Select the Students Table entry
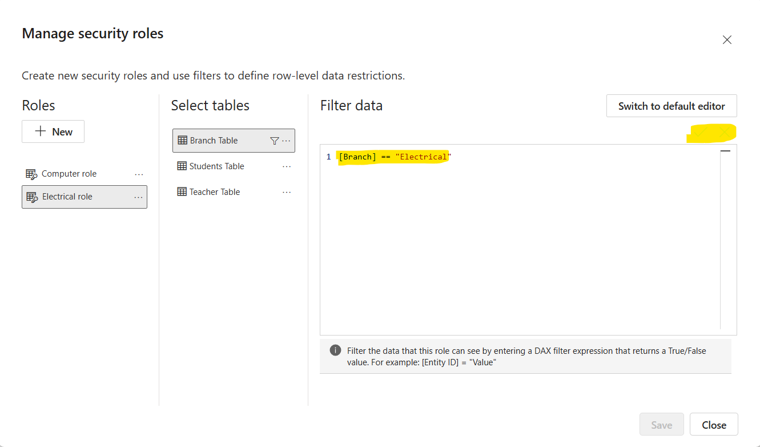This screenshot has height=447, width=760. pos(217,166)
